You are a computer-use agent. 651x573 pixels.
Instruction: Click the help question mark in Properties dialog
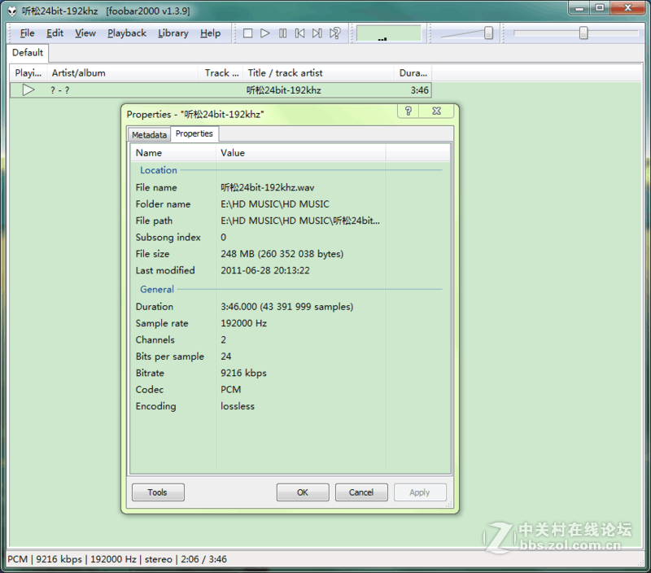pos(409,112)
